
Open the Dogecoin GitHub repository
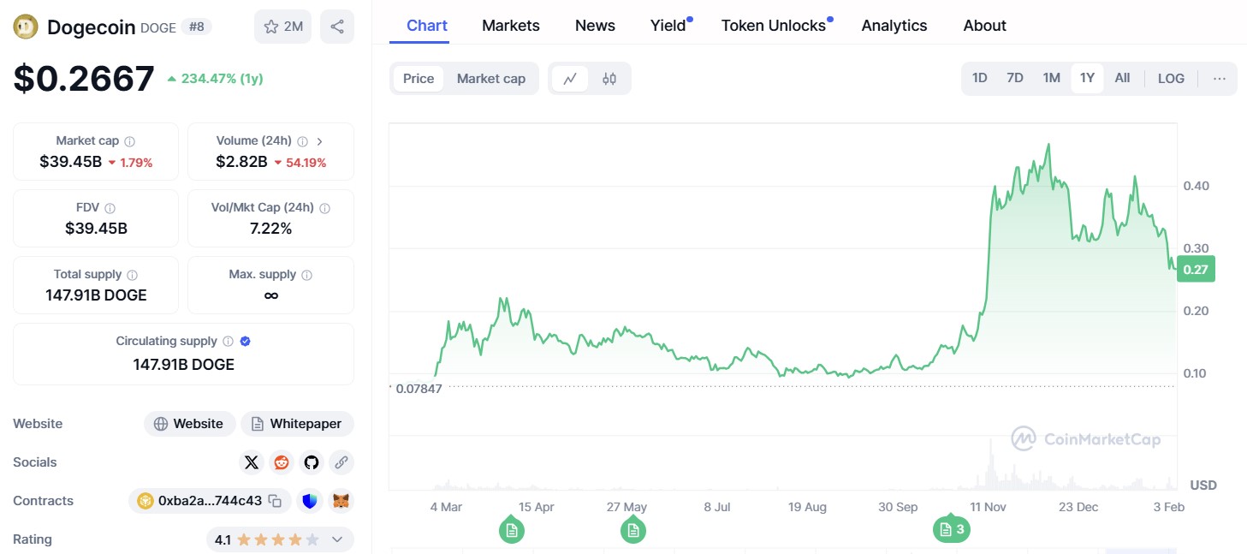(x=311, y=462)
